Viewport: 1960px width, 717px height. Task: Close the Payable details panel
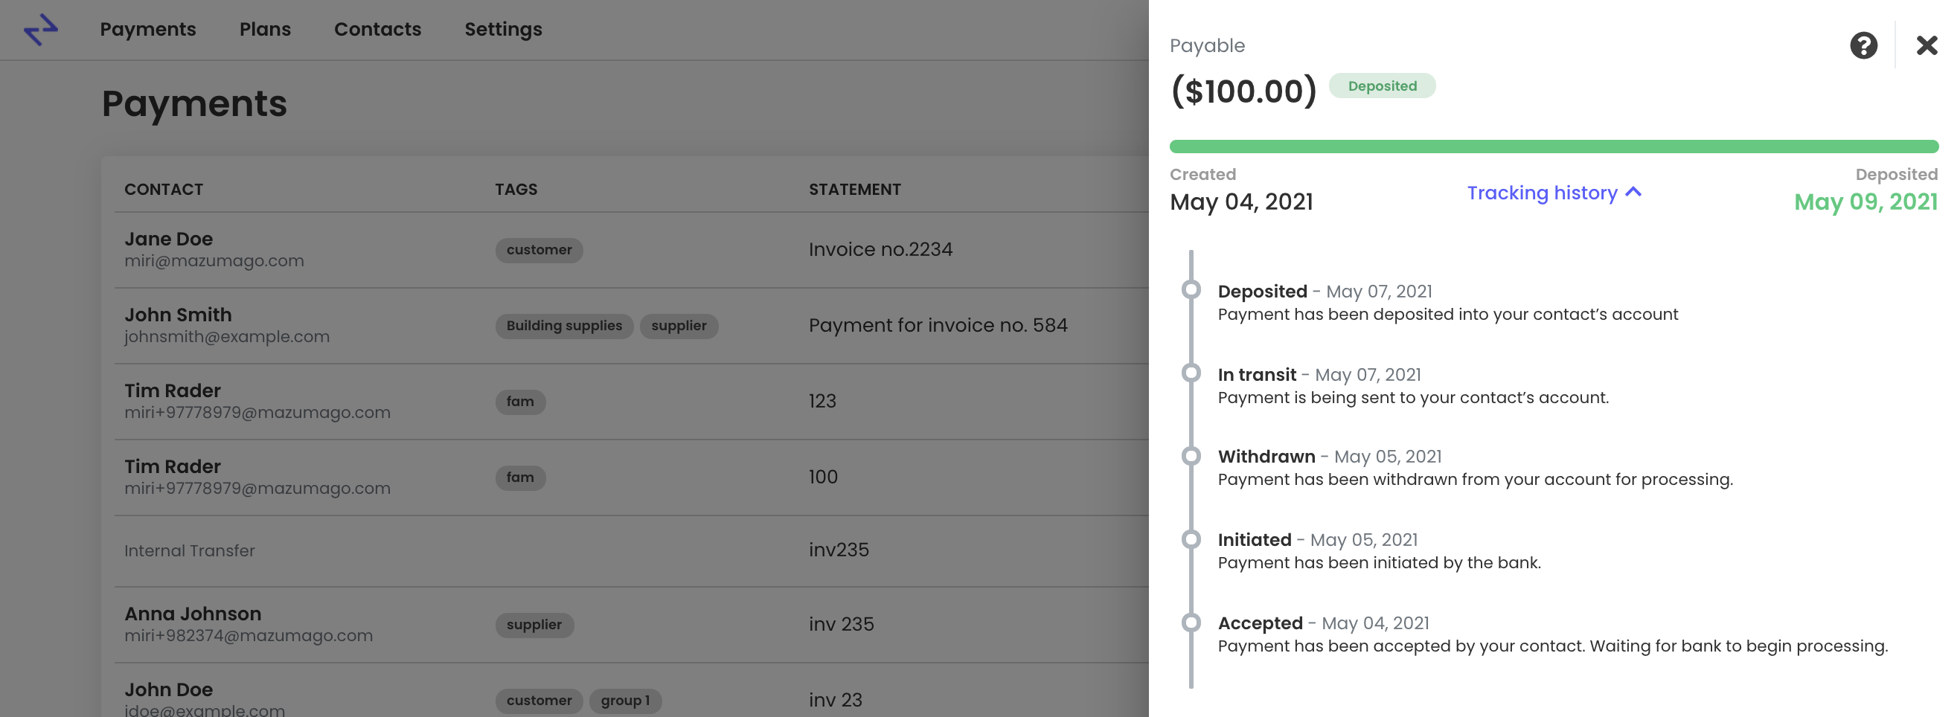[x=1926, y=45]
